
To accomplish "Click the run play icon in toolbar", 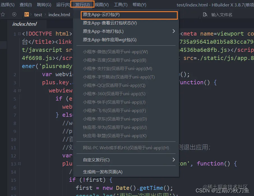I will (x=14, y=14).
